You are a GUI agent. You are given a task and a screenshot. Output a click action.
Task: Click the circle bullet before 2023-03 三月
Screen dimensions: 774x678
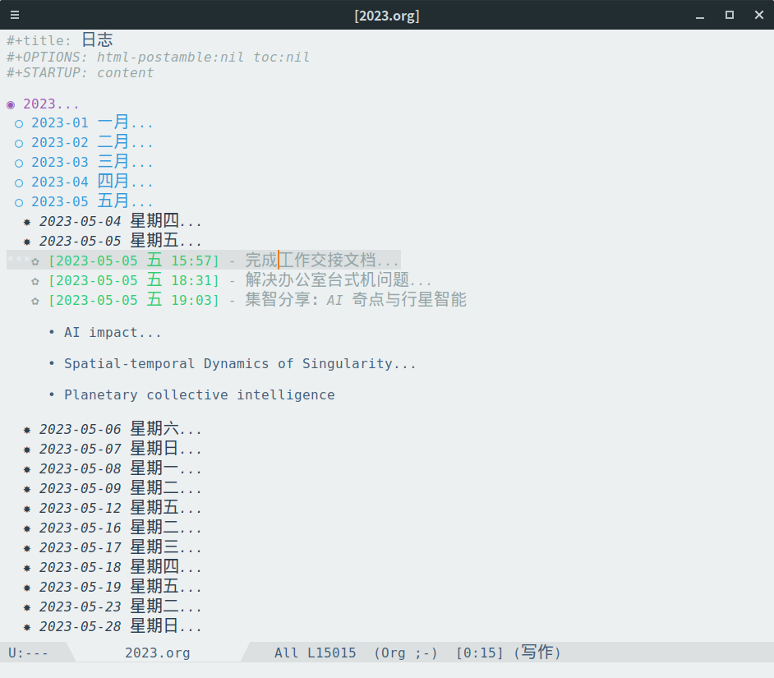coord(19,164)
